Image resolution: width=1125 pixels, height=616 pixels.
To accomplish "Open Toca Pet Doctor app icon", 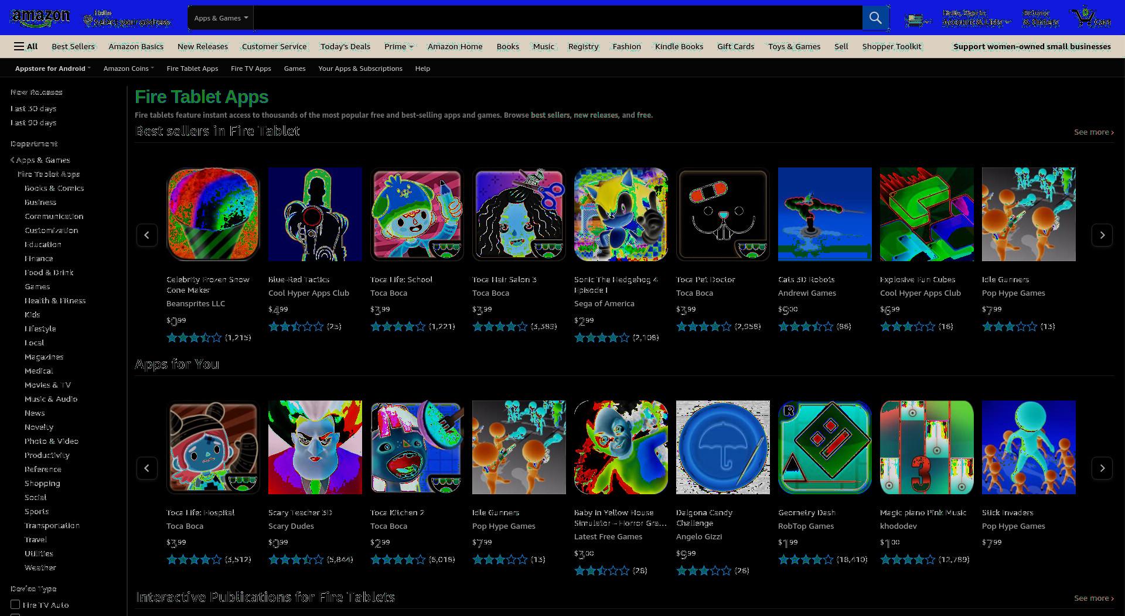I will (723, 214).
